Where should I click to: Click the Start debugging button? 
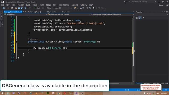click(x=37, y=8)
